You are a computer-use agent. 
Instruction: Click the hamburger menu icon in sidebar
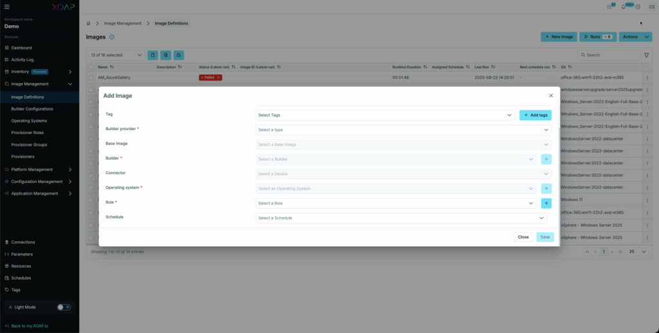[7, 6]
